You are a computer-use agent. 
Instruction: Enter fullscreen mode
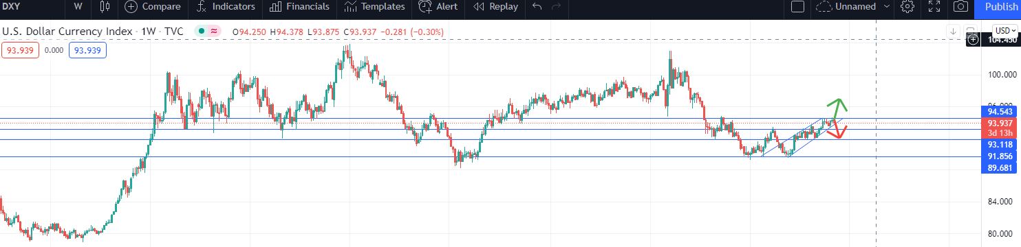pos(934,7)
